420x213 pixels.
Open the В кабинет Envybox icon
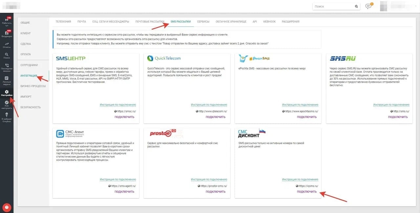tap(7, 117)
